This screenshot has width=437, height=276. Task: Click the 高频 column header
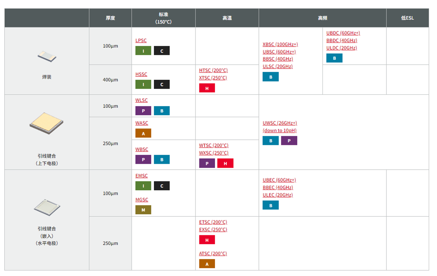click(322, 18)
